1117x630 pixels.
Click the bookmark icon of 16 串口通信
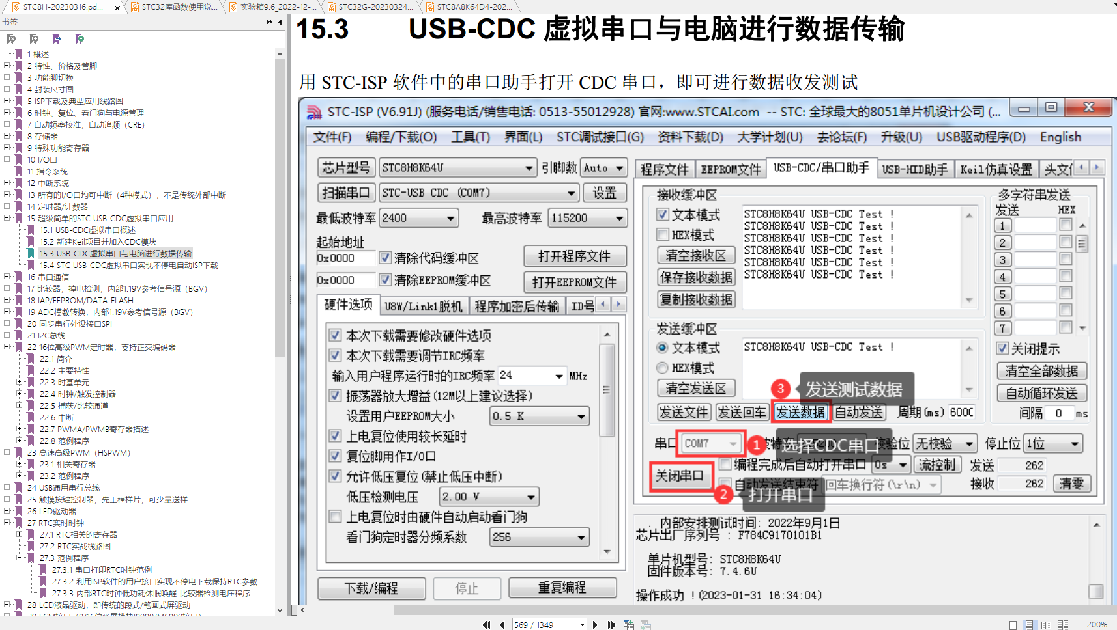pyautogui.click(x=19, y=277)
